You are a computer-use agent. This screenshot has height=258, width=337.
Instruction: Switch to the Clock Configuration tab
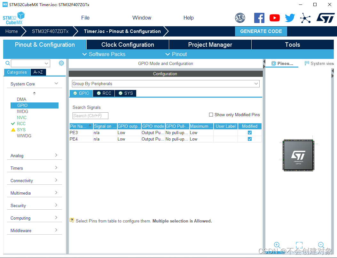(x=128, y=44)
